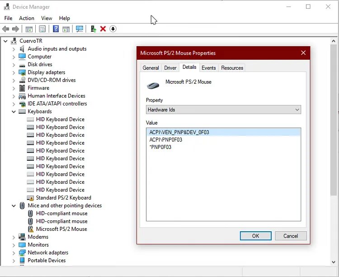The width and height of the screenshot is (339, 277).
Task: Collapse the Keyboards node
Action: (14, 112)
